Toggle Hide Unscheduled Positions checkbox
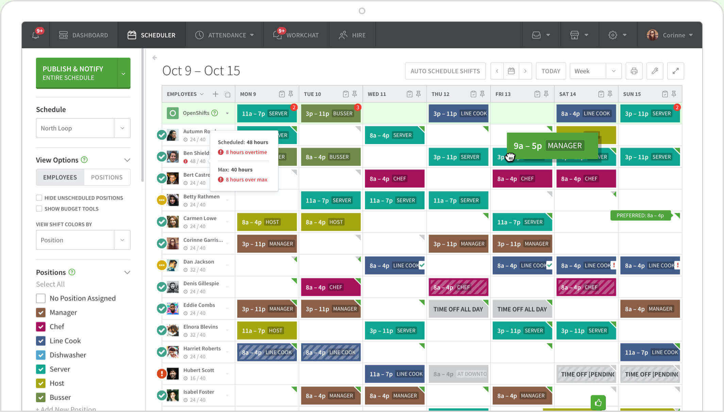This screenshot has width=724, height=412. [x=39, y=197]
